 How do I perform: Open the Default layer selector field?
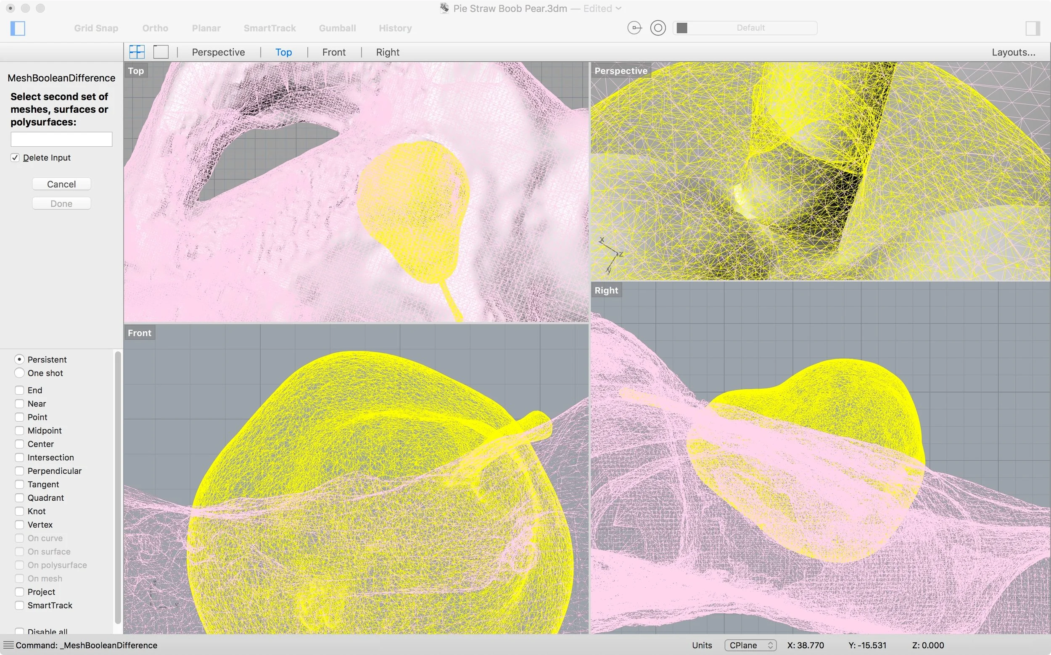(x=745, y=28)
